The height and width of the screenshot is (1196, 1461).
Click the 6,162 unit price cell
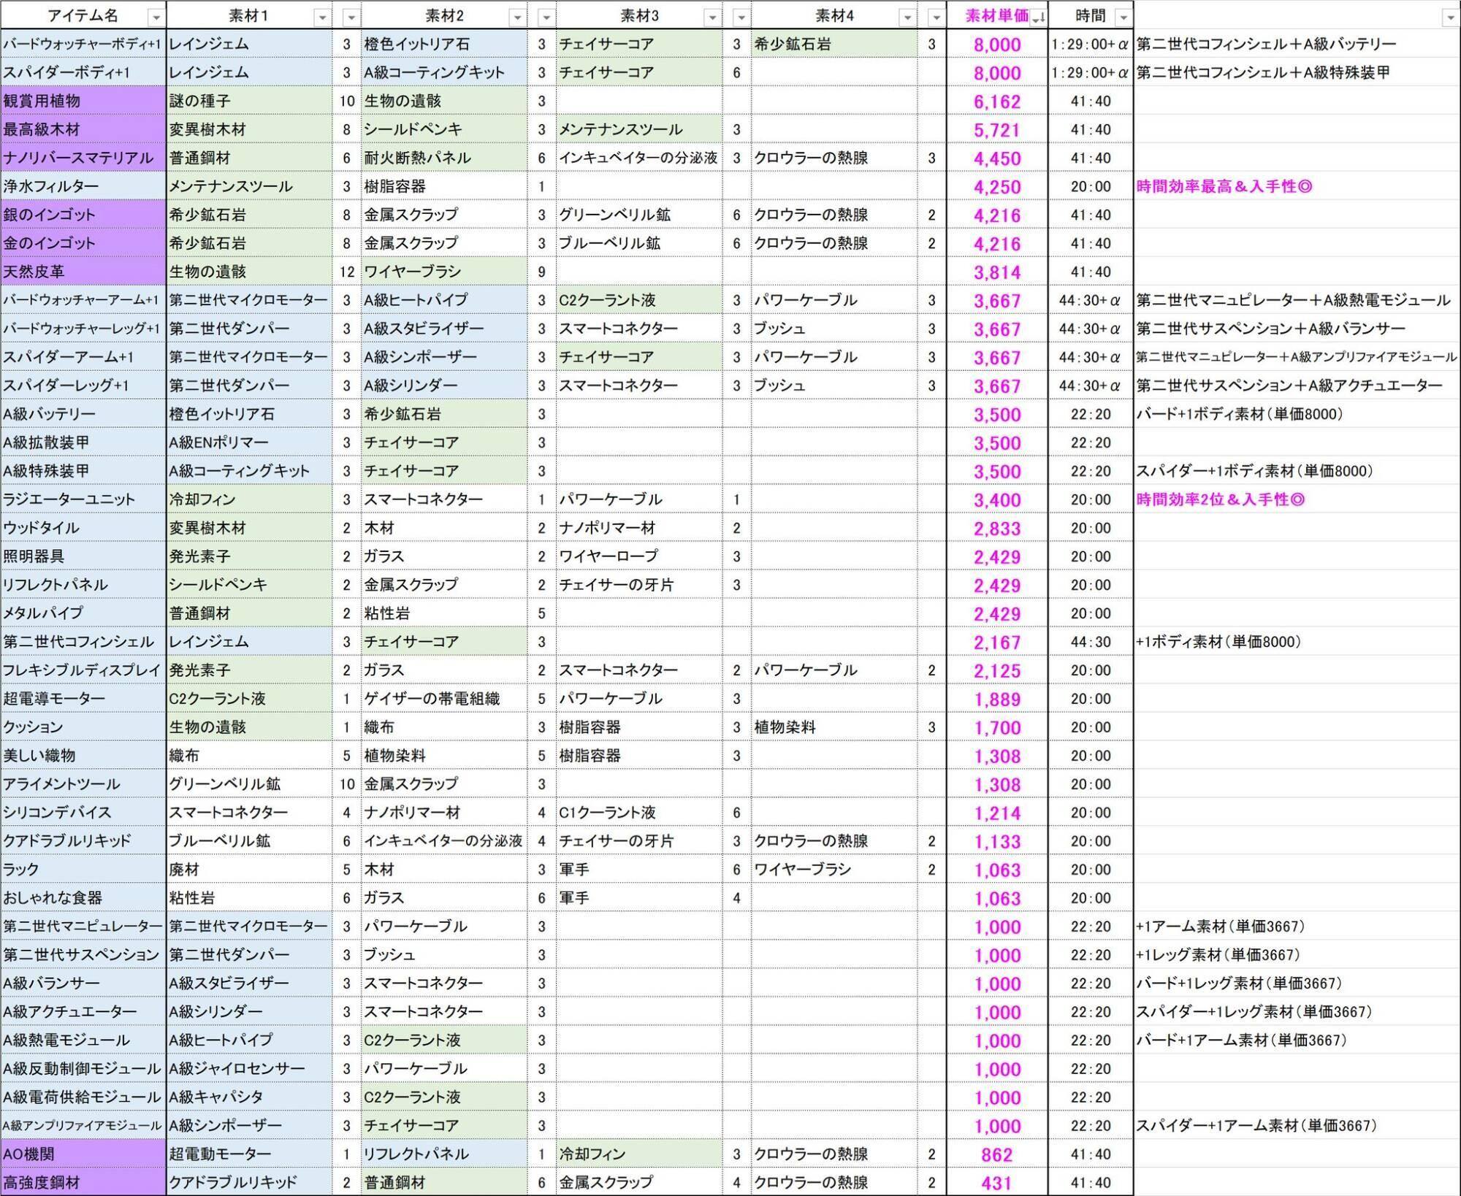pos(996,101)
